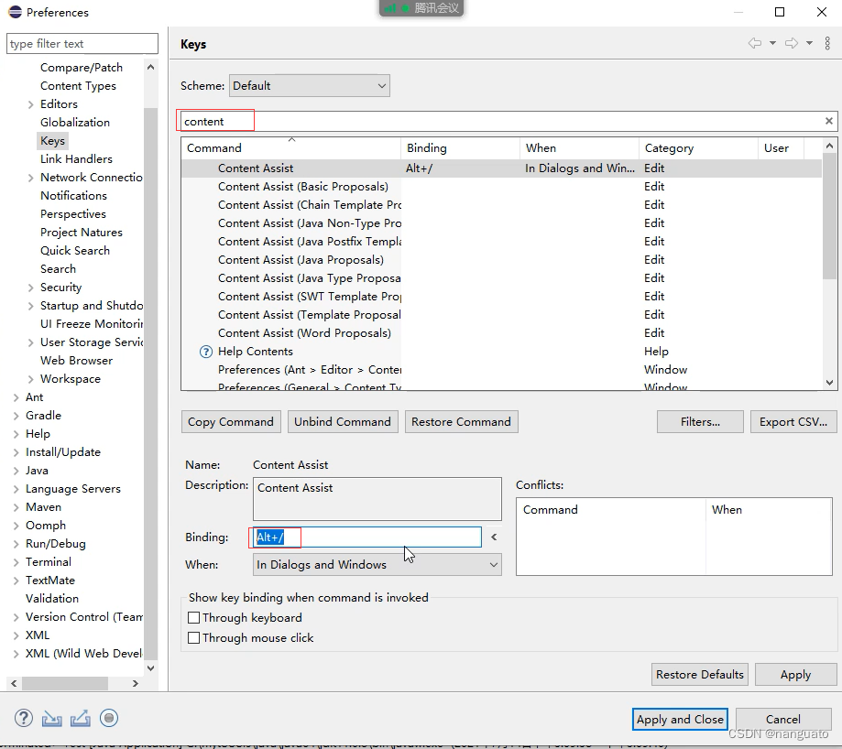Viewport: 842px width, 749px height.
Task: Select Content Assist (Word Proposals) row
Action: click(501, 333)
